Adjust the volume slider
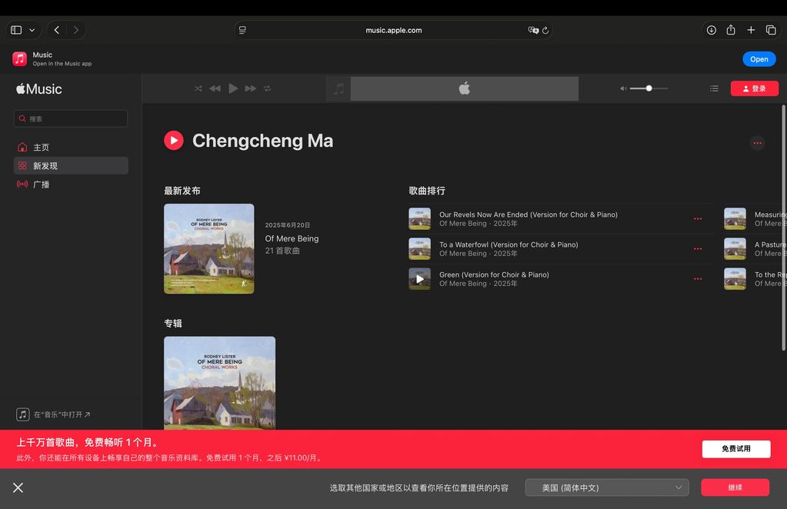Viewport: 787px width, 509px height. [649, 88]
